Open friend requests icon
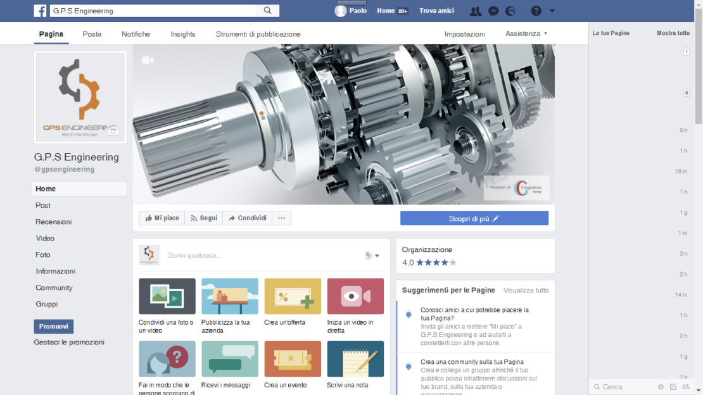The height and width of the screenshot is (395, 703). [x=475, y=11]
